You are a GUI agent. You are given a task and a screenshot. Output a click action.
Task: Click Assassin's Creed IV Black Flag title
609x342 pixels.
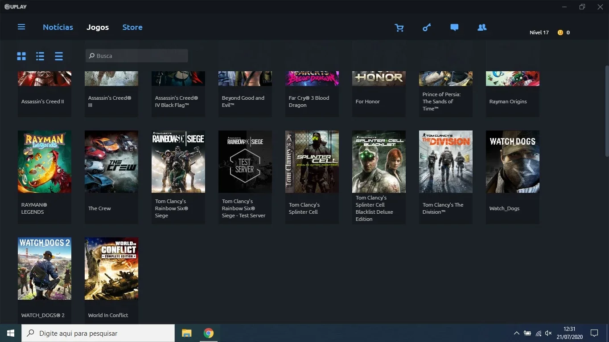pyautogui.click(x=177, y=102)
